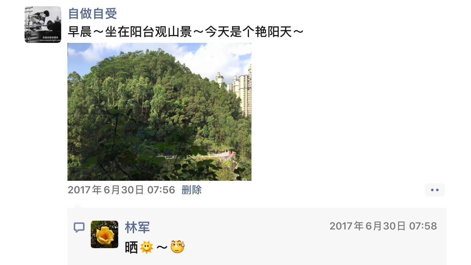Click the comment speech bubble icon
The height and width of the screenshot is (265, 471).
pos(79,227)
